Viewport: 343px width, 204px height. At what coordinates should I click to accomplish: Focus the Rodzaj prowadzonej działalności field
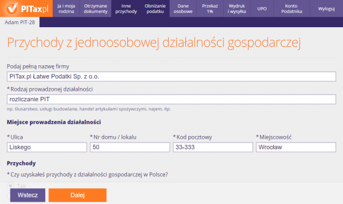(x=171, y=99)
